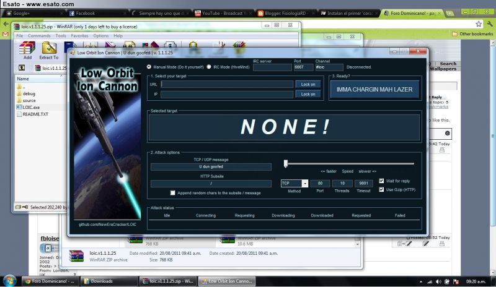Image resolution: width=496 pixels, height=287 pixels.
Task: Open WinRAR's Commands menu
Action: coord(39,36)
